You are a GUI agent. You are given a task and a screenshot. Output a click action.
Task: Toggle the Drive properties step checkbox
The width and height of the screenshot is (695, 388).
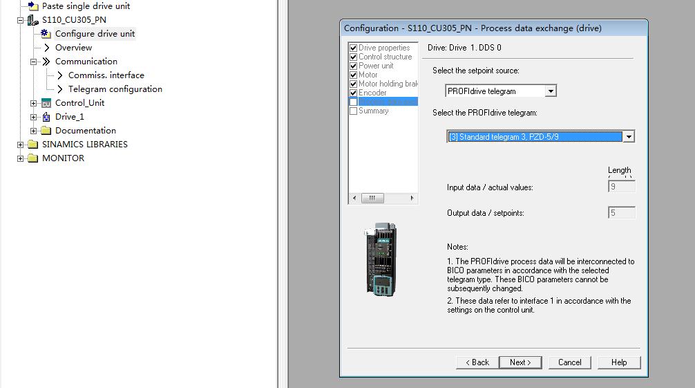coord(353,48)
